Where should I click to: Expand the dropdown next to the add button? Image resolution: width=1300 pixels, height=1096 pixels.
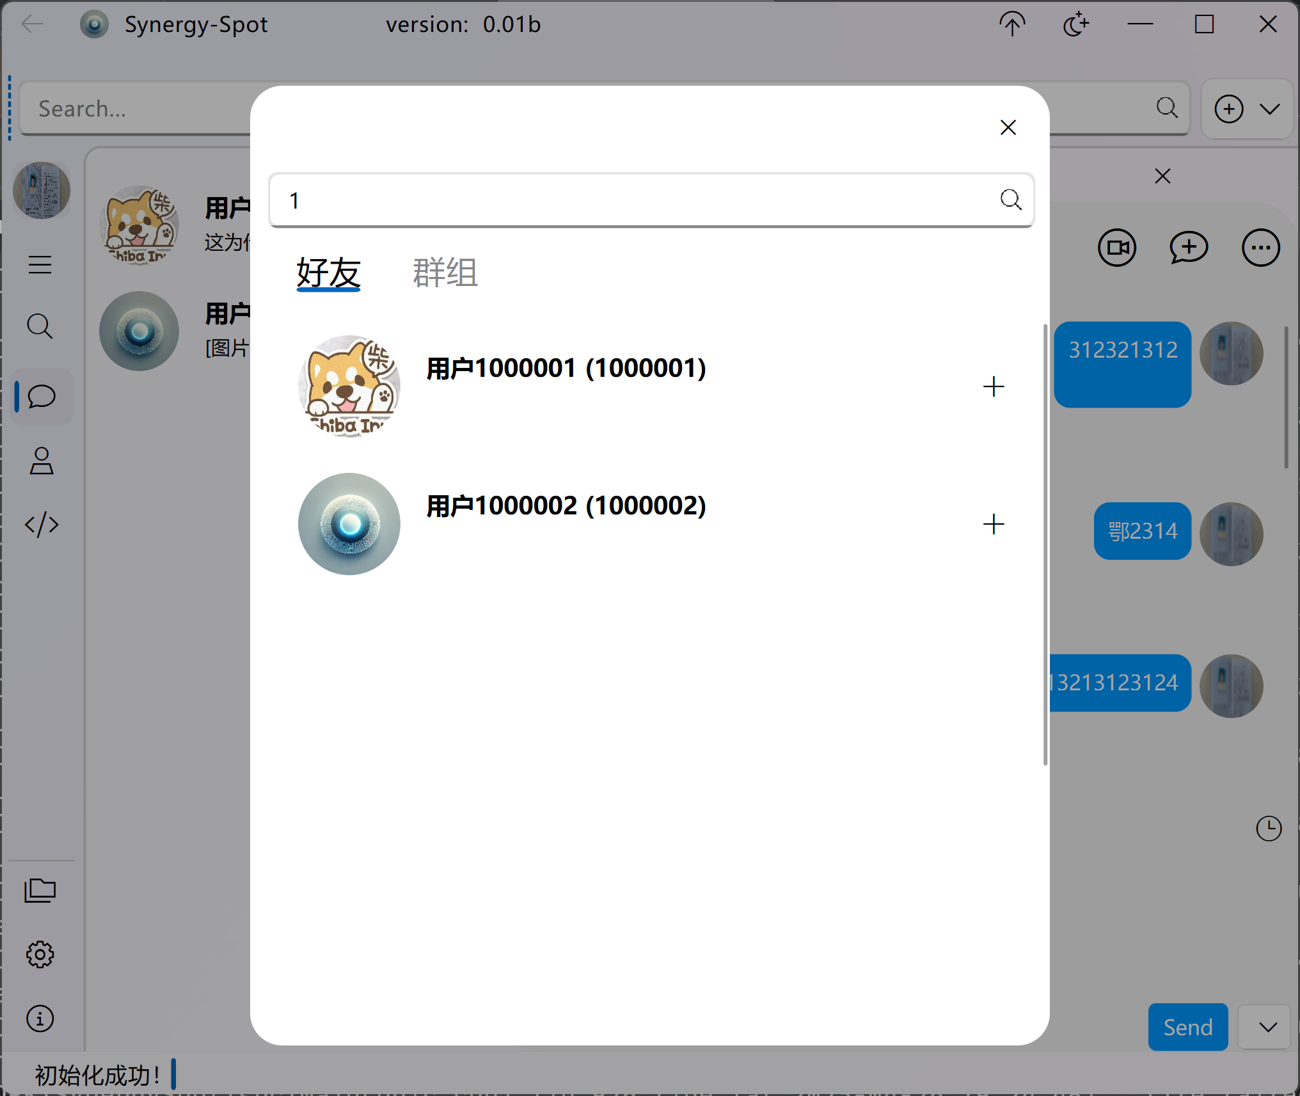tap(1269, 109)
